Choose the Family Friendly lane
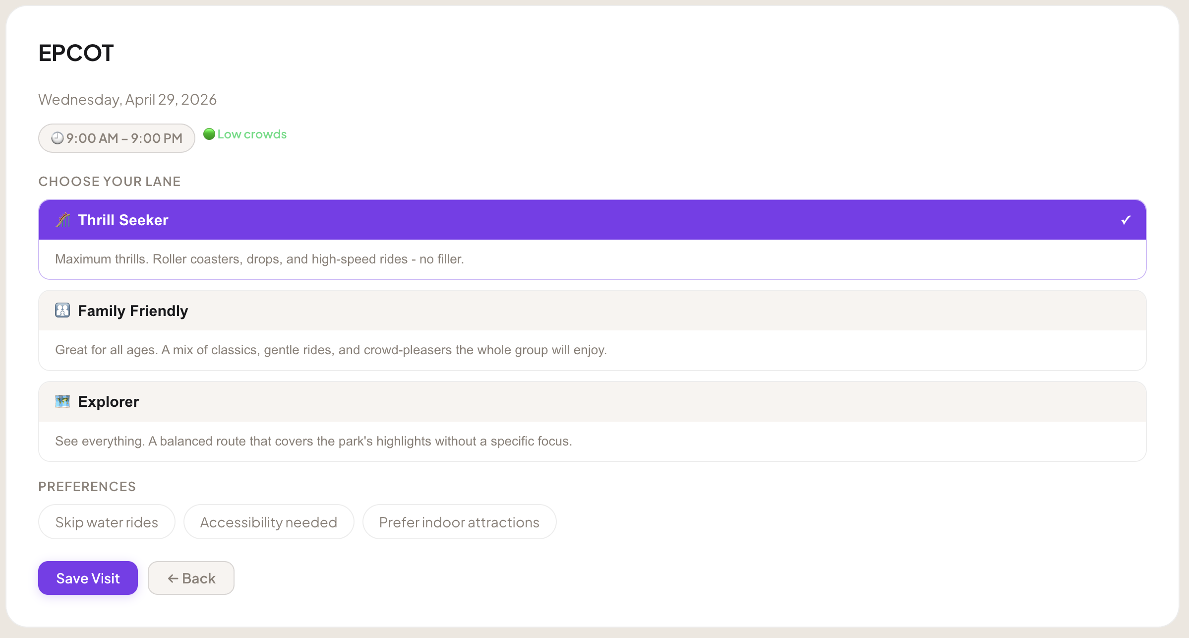The height and width of the screenshot is (638, 1189). [592, 330]
